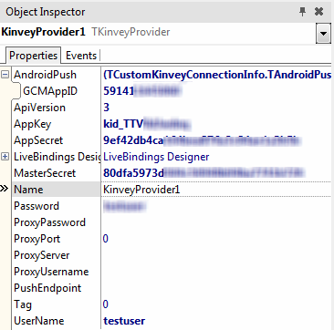This screenshot has width=334, height=330.
Task: Select the ProxyServer property row
Action: click(x=42, y=255)
